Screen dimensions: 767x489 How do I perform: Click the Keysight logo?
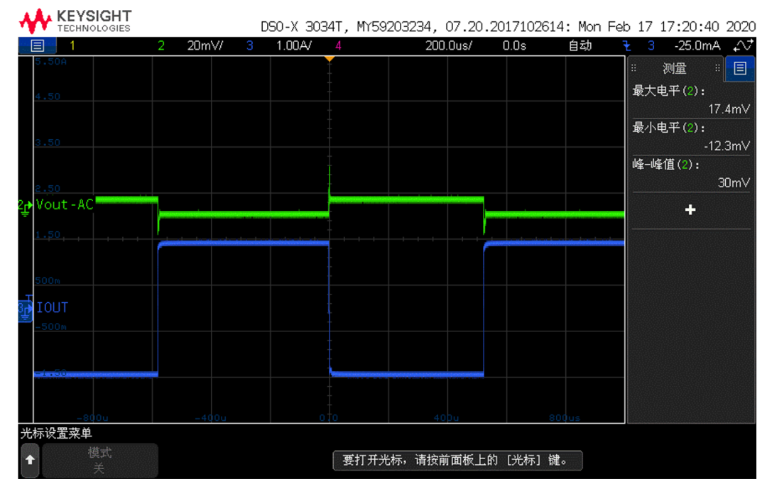(75, 21)
